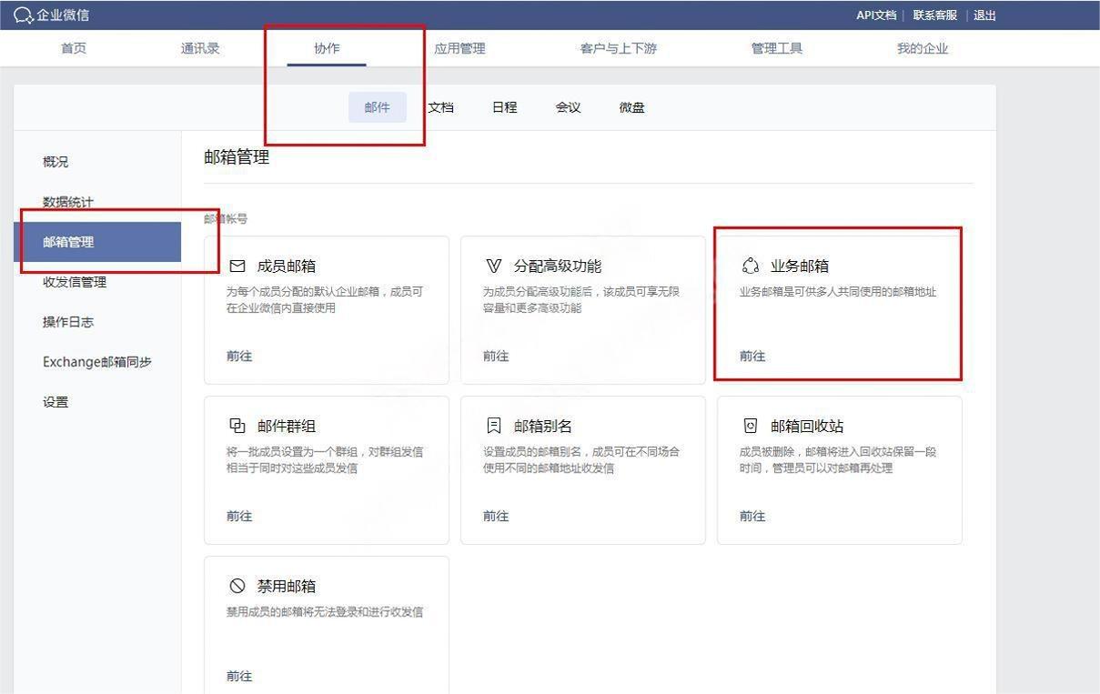Switch to the 文档 sub-tab

point(441,107)
